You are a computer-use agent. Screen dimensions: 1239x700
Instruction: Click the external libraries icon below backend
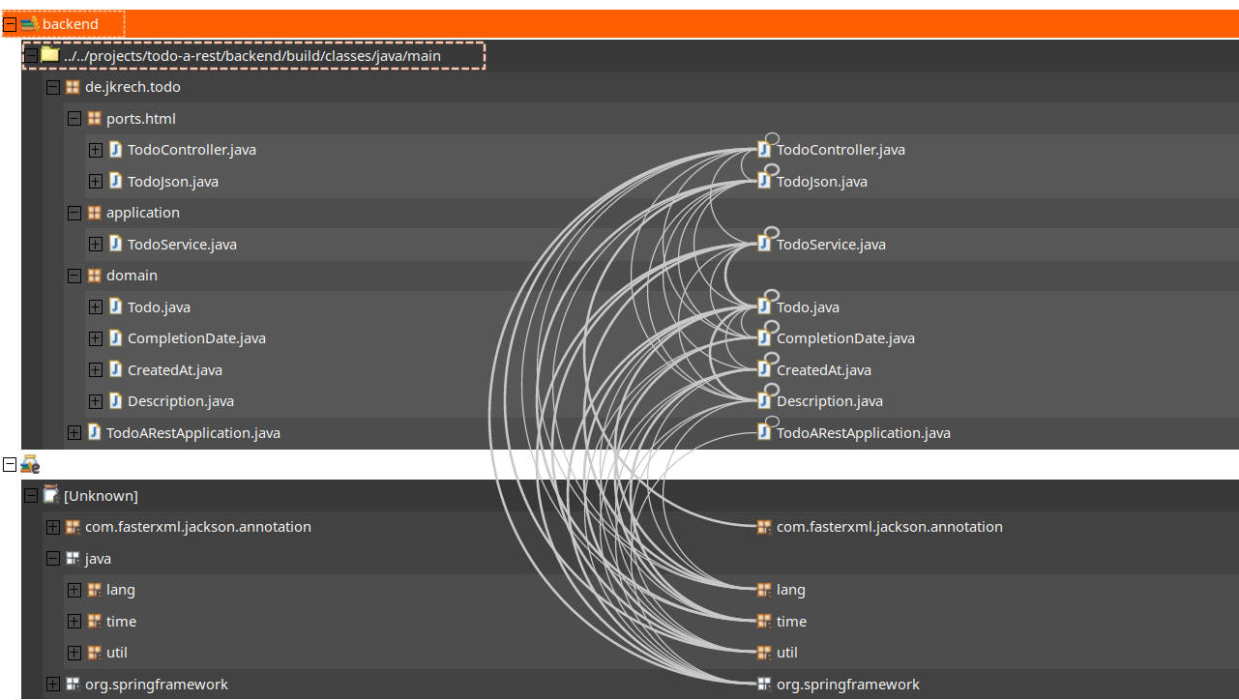coord(30,464)
